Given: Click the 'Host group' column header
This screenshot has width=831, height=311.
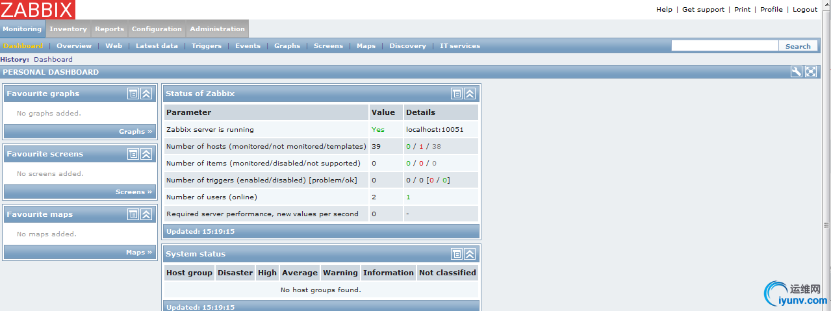Looking at the screenshot, I should (189, 273).
